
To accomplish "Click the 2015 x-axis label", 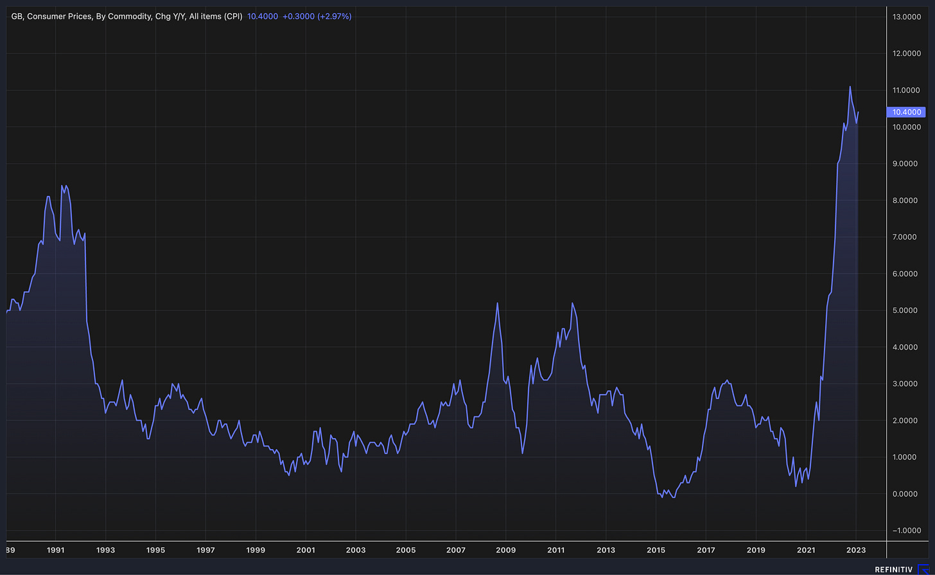I will (656, 550).
